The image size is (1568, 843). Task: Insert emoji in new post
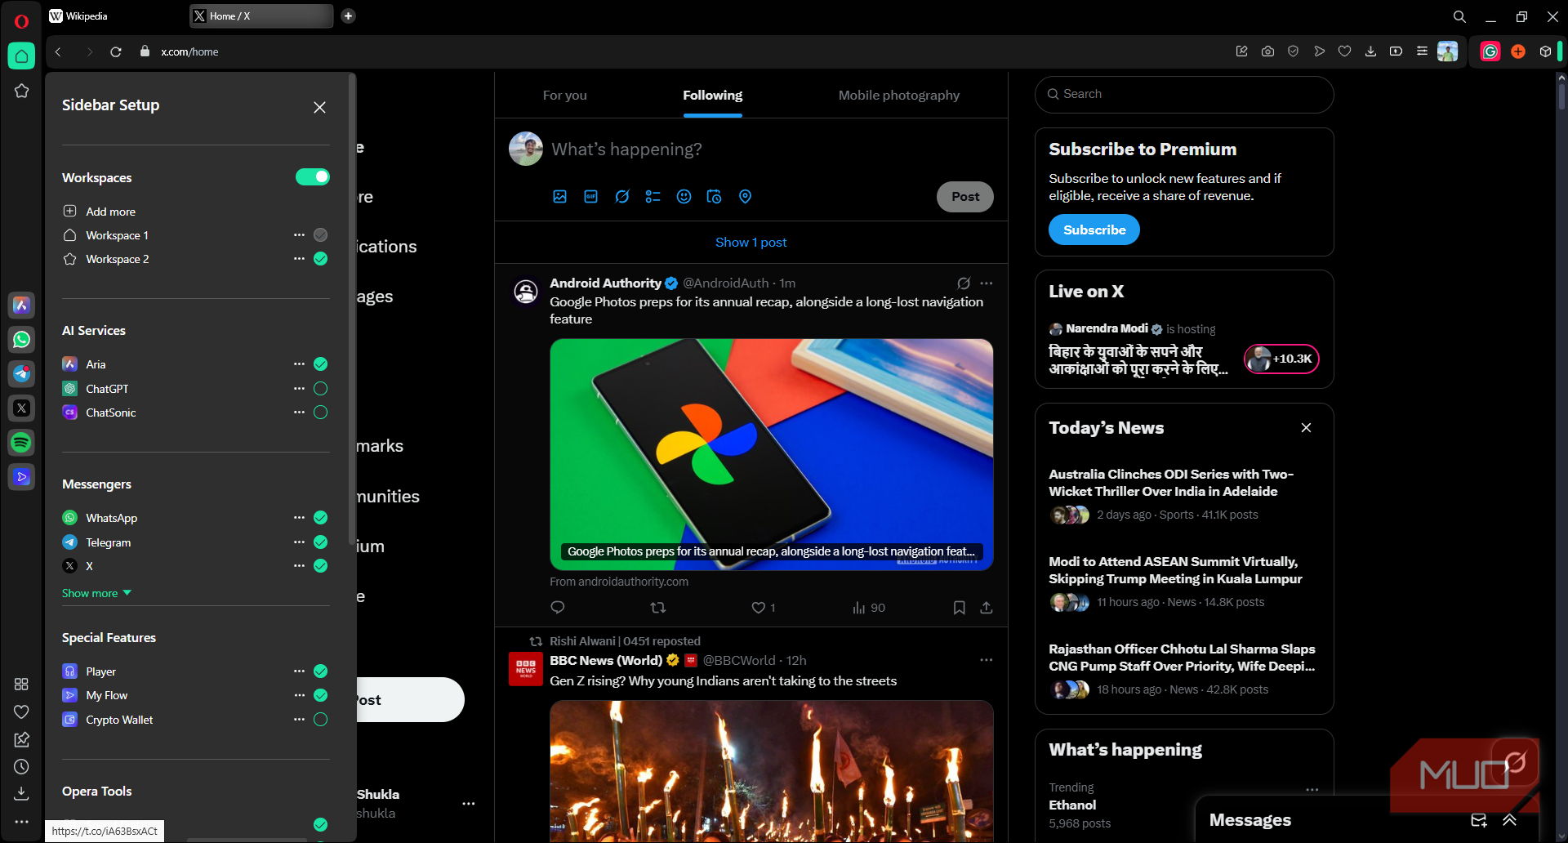(x=684, y=196)
